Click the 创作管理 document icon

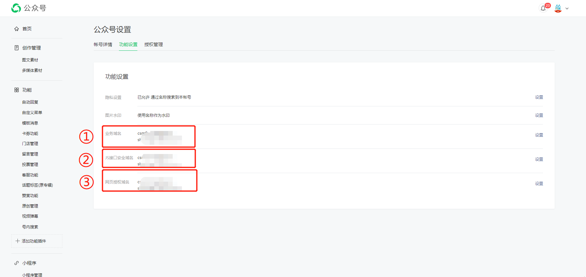[17, 48]
